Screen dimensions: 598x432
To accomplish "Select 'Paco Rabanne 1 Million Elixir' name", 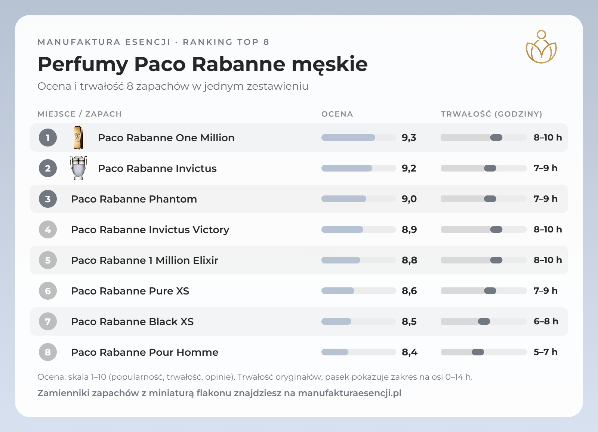I will pos(145,260).
